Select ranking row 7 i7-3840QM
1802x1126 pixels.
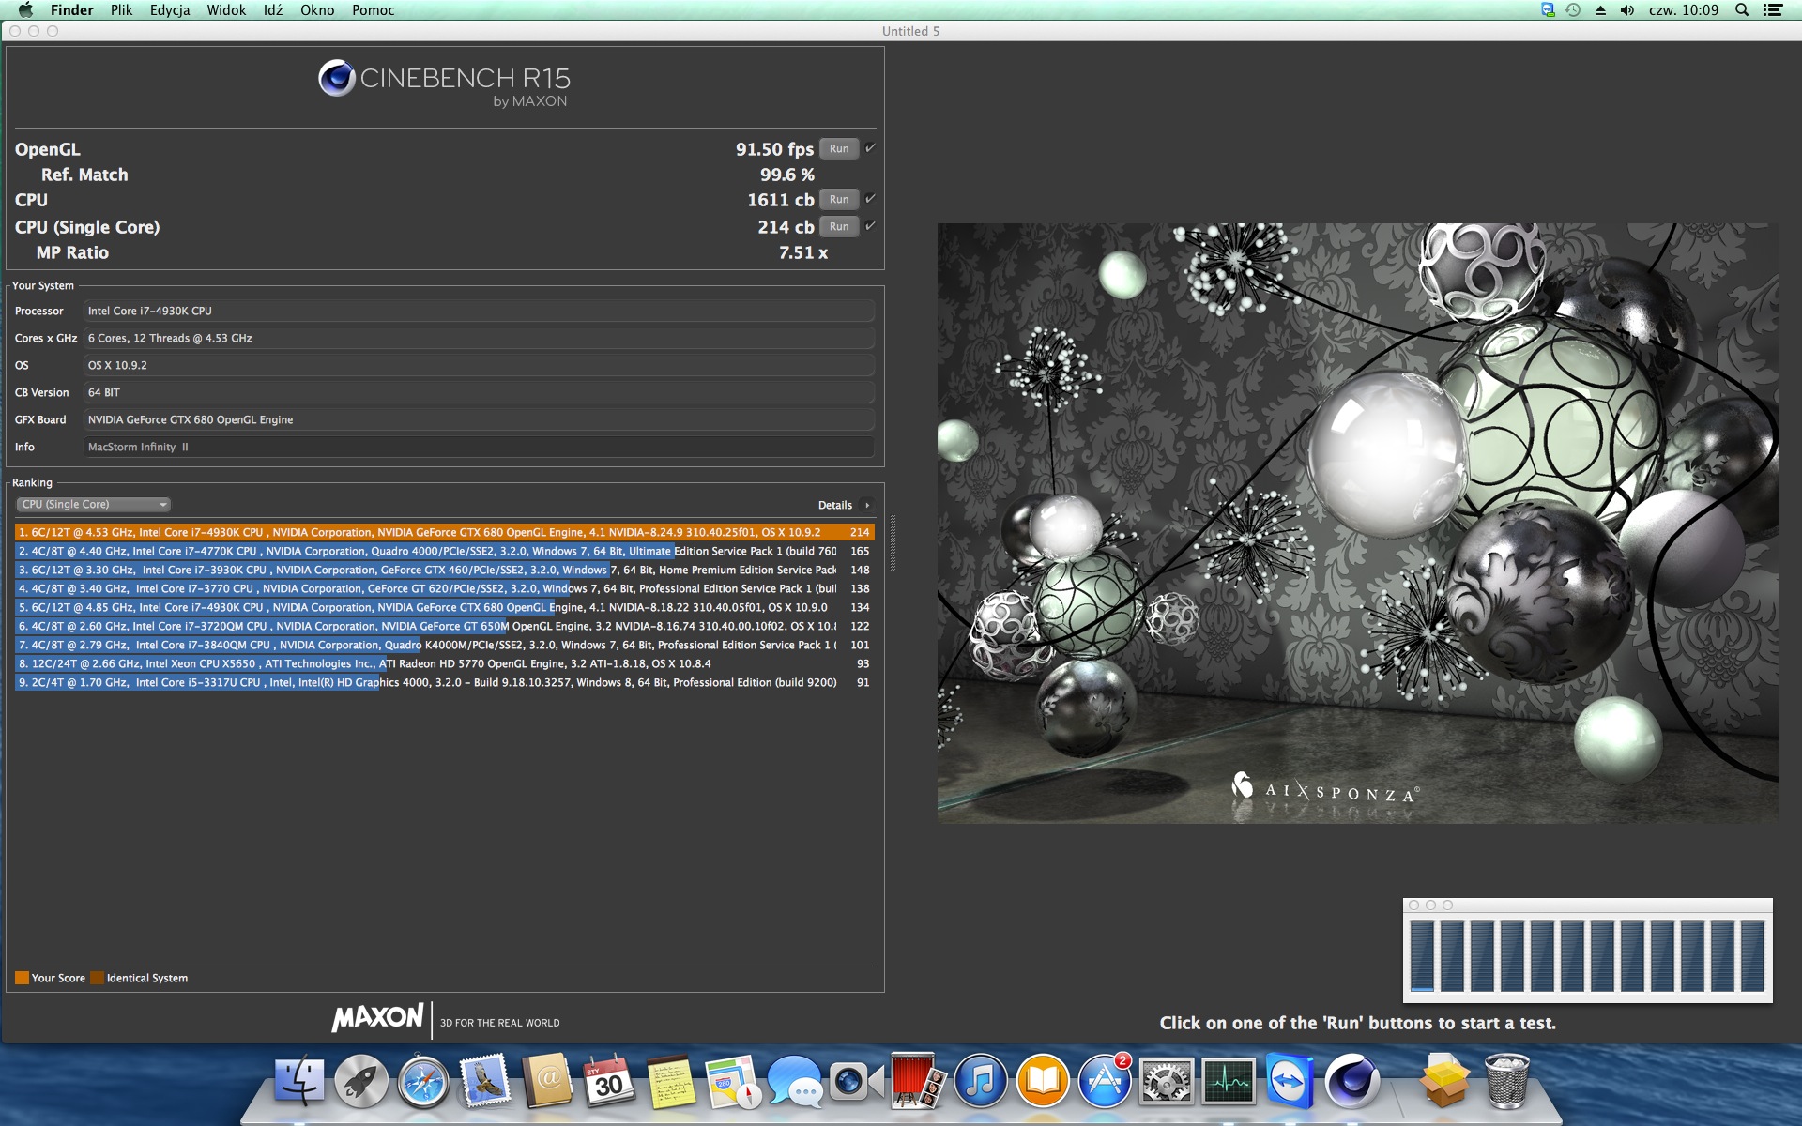(x=445, y=645)
